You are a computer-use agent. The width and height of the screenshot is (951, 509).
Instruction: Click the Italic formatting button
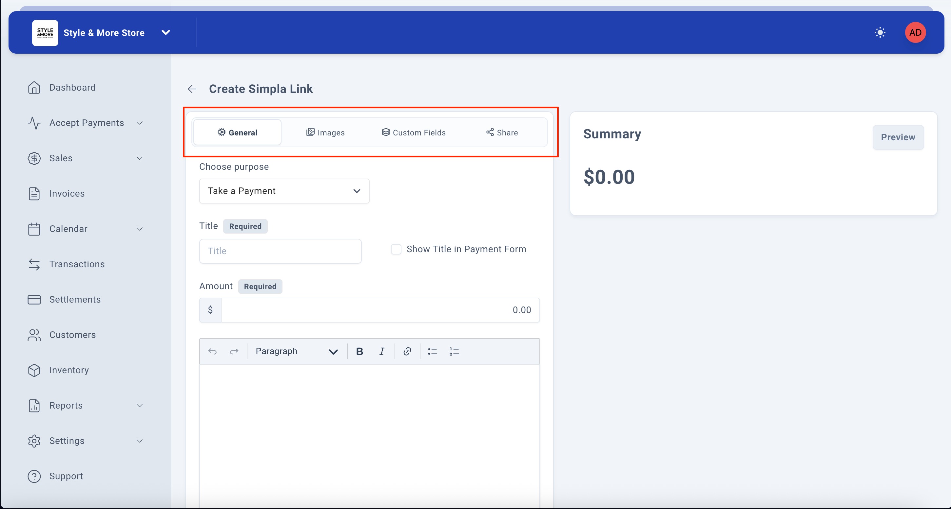pos(382,351)
